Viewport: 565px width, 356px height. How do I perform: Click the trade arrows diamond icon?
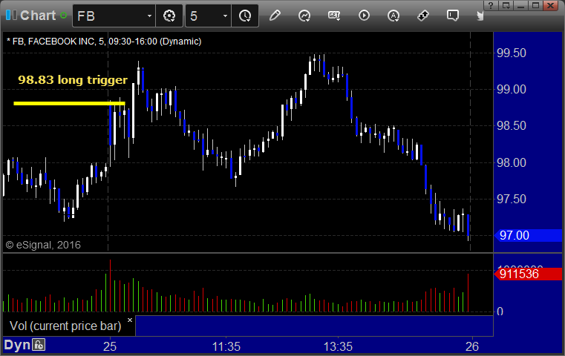click(x=423, y=16)
